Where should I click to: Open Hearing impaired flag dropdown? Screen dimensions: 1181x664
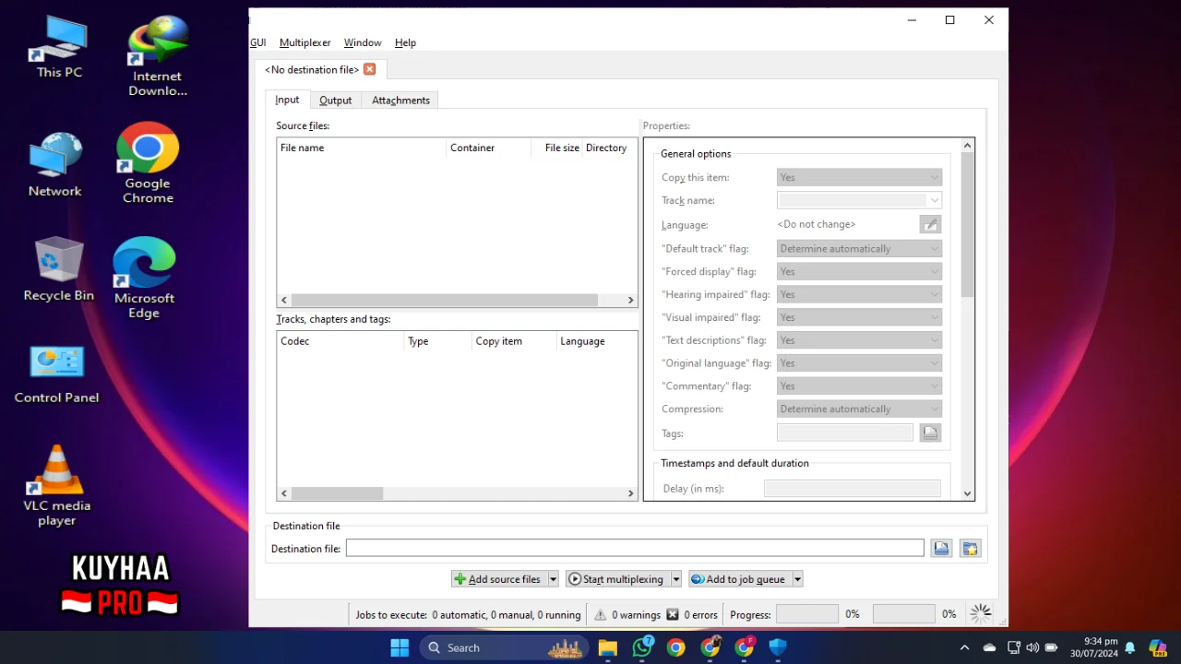coord(859,294)
